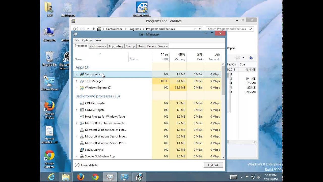323x182 pixels.
Task: Switch to Setup/Uninstall taskbar button
Action: pos(139,177)
